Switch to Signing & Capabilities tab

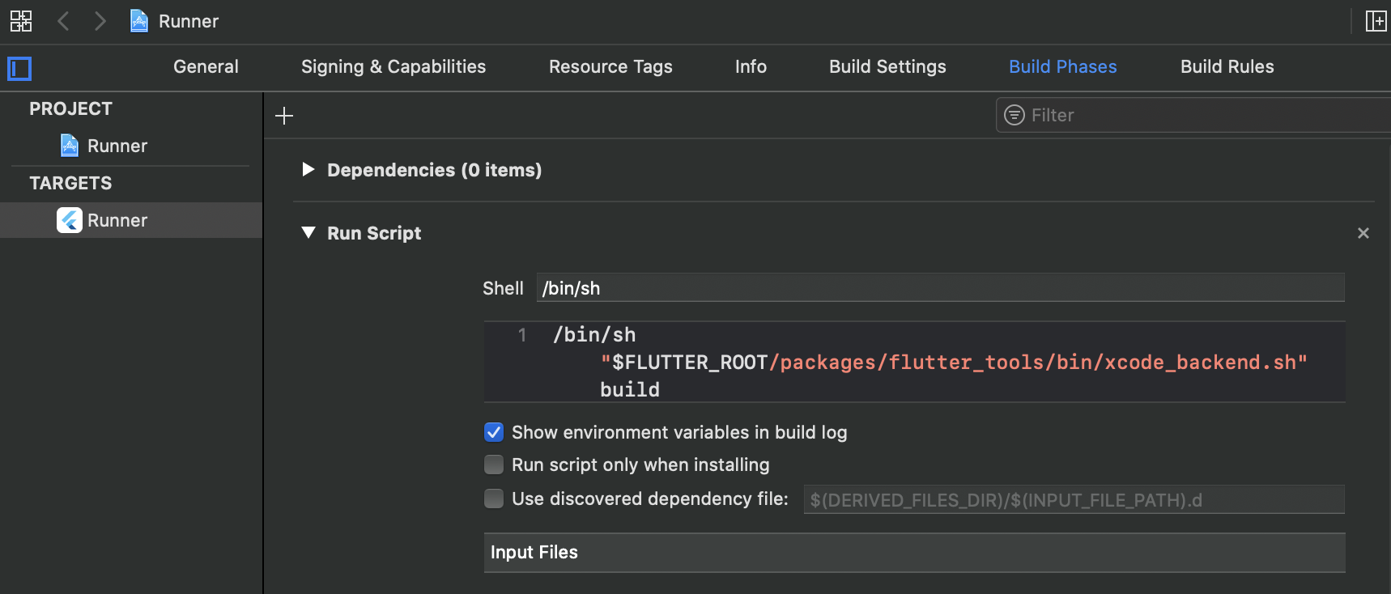click(393, 66)
